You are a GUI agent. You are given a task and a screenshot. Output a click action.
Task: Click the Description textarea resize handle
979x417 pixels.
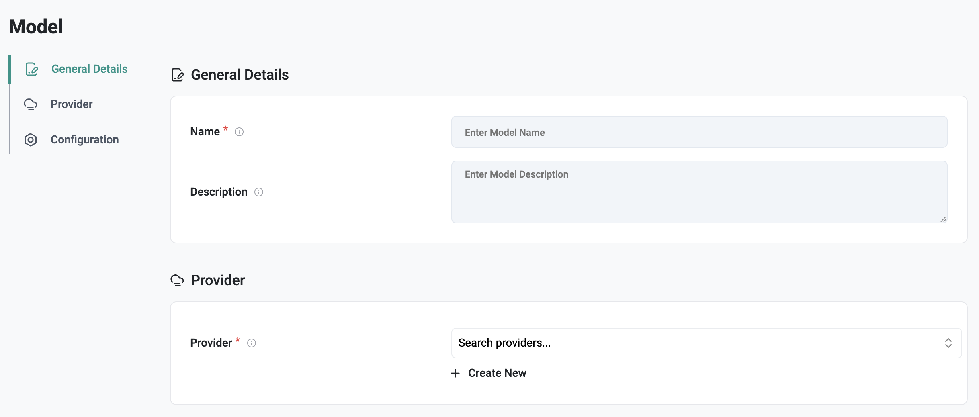(x=943, y=219)
